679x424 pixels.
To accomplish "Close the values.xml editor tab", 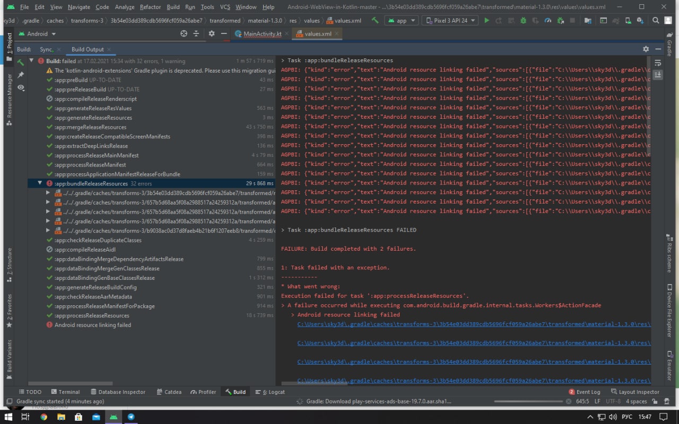I will click(336, 33).
